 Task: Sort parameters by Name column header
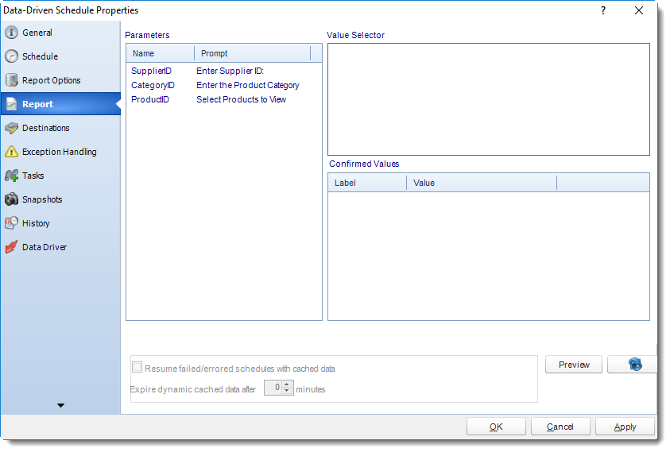[x=161, y=53]
